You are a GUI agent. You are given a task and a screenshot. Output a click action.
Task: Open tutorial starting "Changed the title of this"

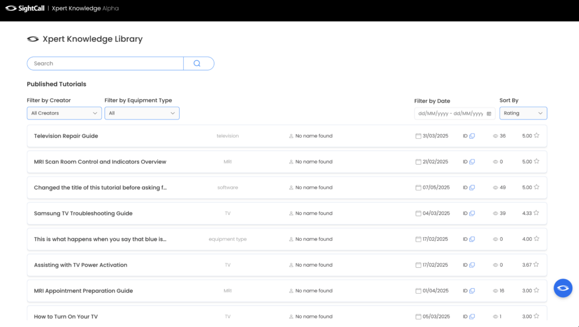pos(101,187)
